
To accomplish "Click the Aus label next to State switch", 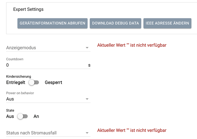I will [10, 116].
